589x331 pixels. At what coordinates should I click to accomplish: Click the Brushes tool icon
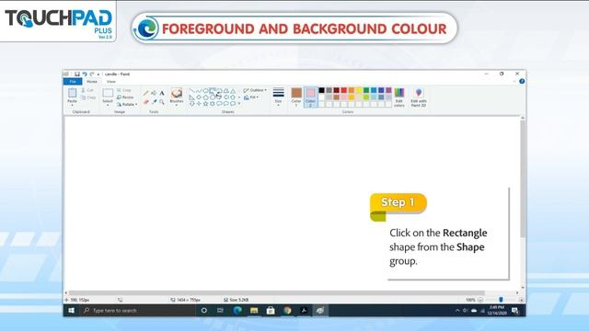click(177, 93)
